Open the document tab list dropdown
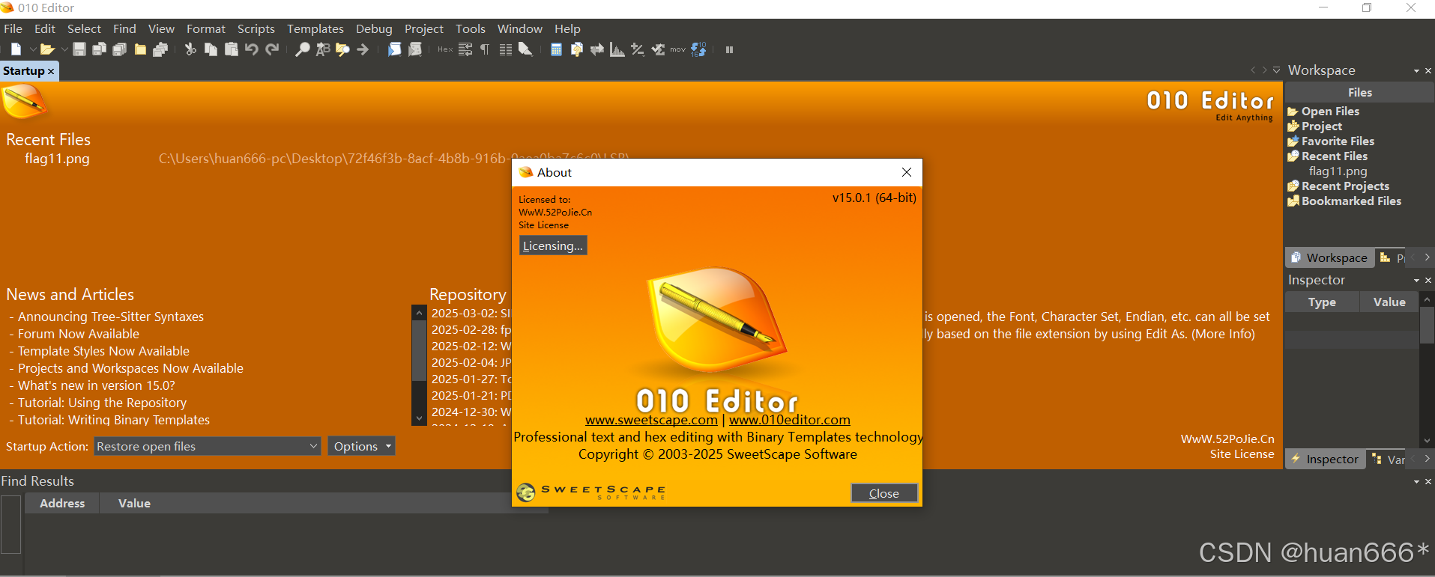The image size is (1435, 577). [x=1277, y=70]
